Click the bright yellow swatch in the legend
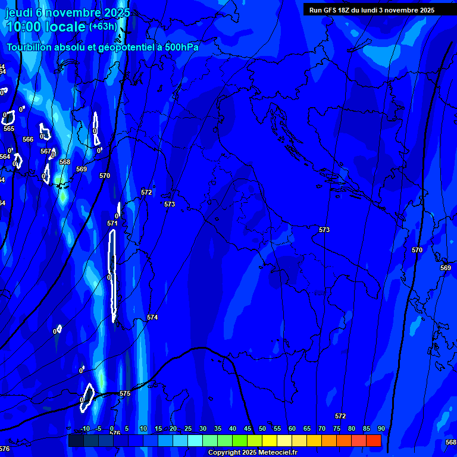Viewport: 457px width, 457px height. tap(270, 441)
